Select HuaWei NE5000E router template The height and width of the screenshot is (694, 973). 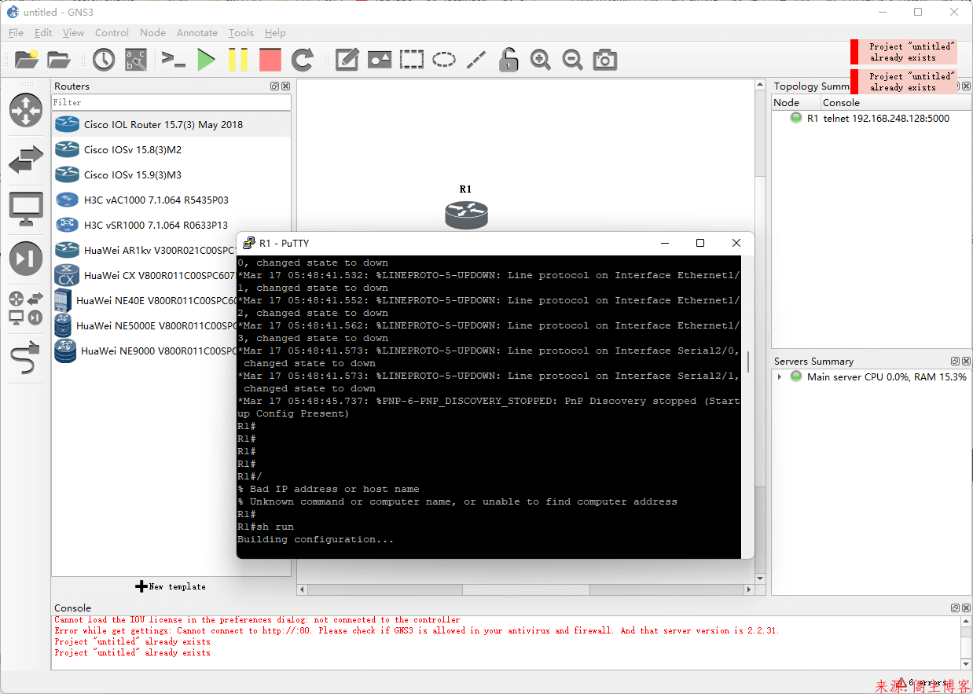coord(145,325)
